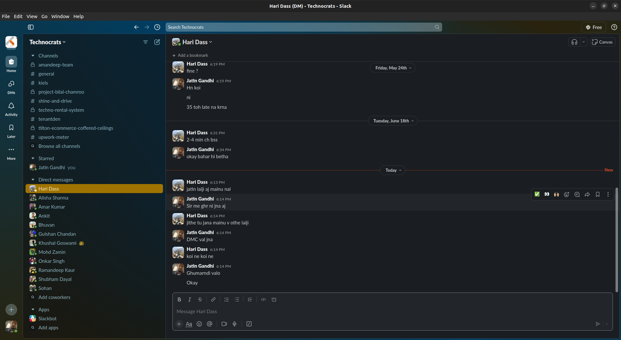Toggle bold formatting in composer

(x=179, y=299)
